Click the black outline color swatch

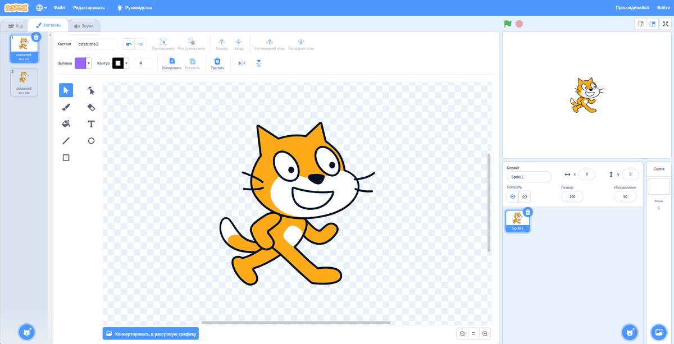pos(118,63)
